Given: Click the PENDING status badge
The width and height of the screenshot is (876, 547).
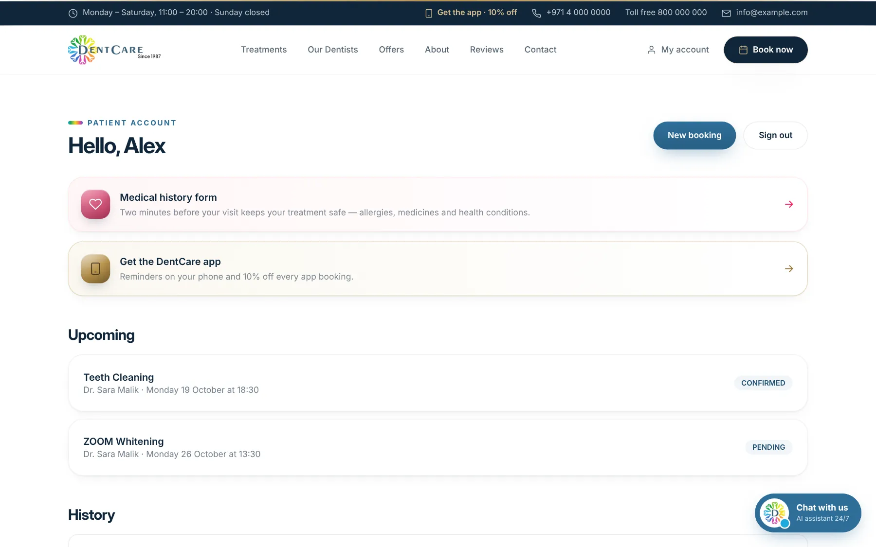Looking at the screenshot, I should tap(768, 447).
